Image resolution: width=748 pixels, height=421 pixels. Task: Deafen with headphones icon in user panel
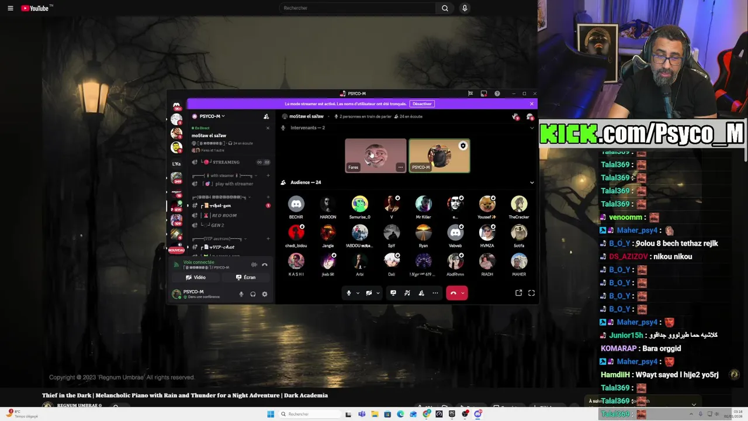click(x=253, y=294)
